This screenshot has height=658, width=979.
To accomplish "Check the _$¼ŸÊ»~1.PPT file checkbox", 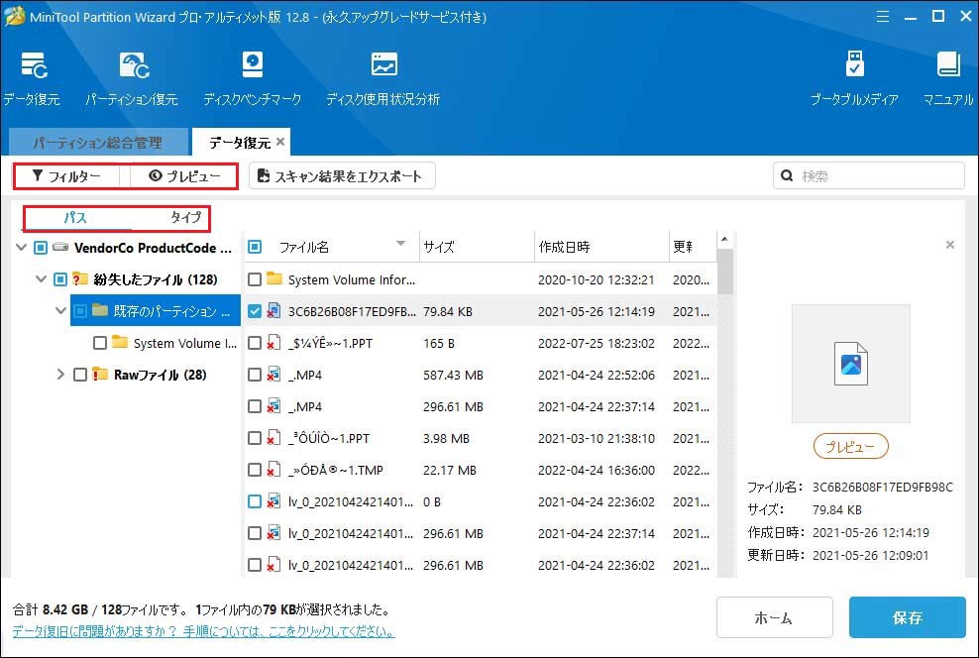I will click(254, 343).
